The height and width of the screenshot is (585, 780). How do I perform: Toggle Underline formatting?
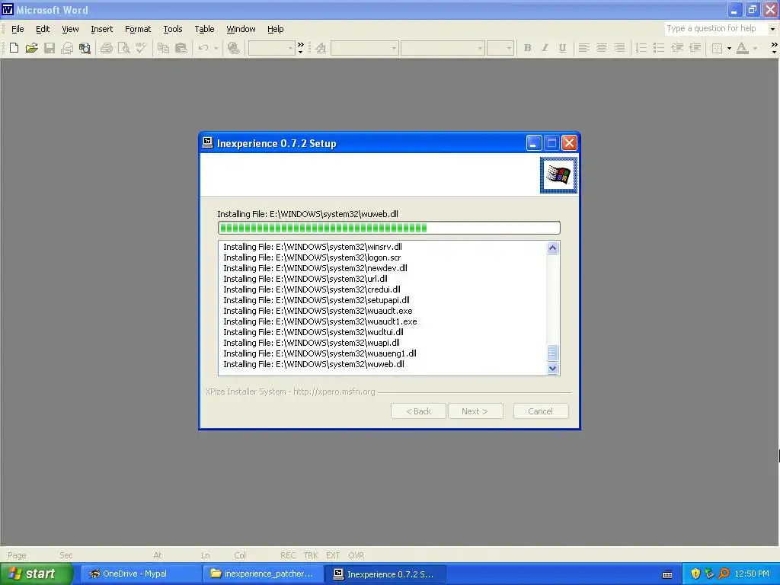562,48
